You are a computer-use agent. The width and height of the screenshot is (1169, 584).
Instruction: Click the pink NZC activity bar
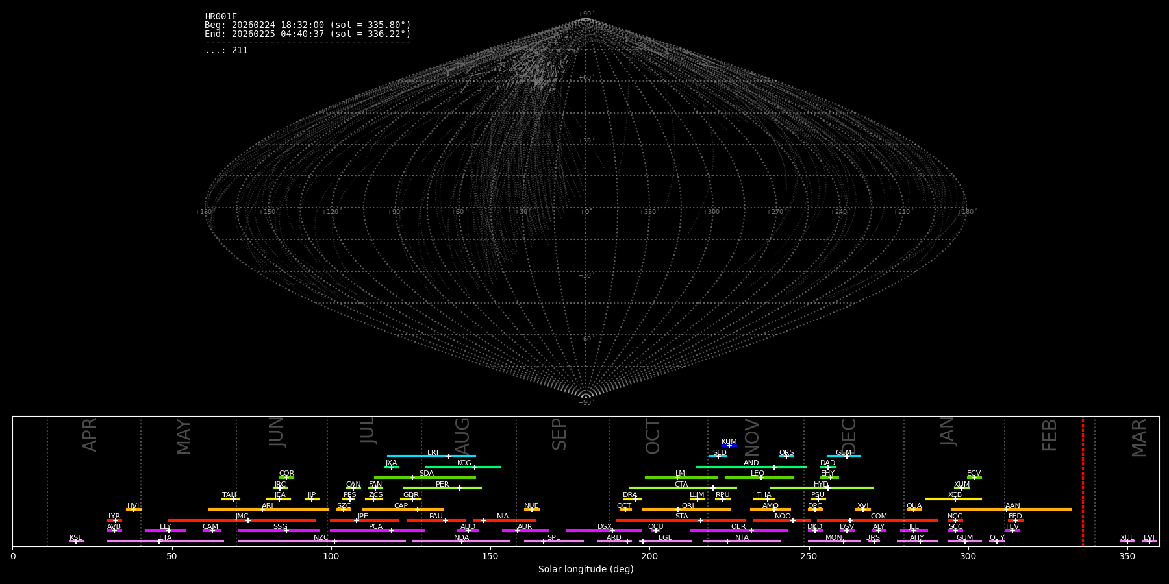[321, 541]
